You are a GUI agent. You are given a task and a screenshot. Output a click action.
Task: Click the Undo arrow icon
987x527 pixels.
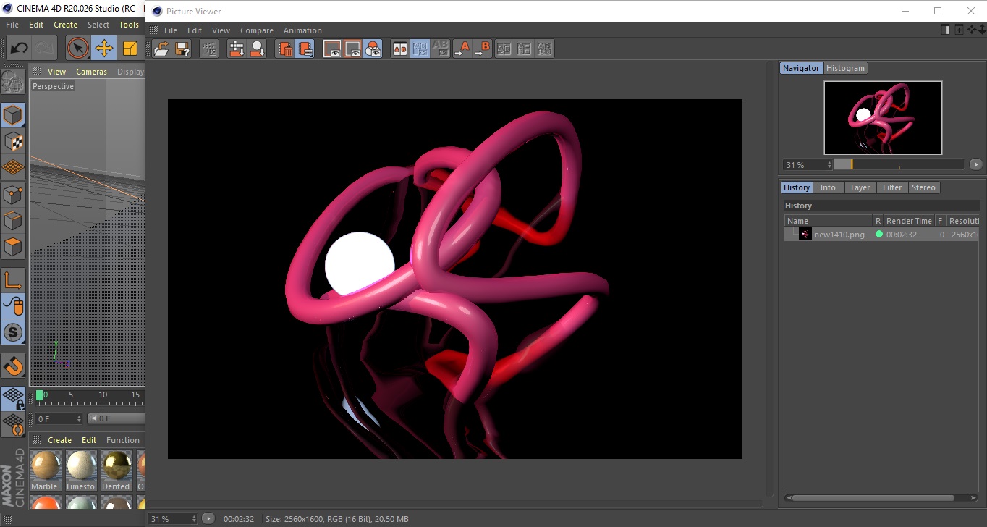tap(19, 49)
